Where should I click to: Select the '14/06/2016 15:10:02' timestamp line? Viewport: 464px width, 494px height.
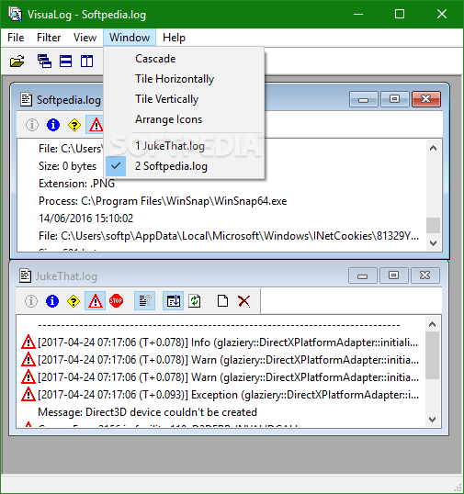coord(85,219)
